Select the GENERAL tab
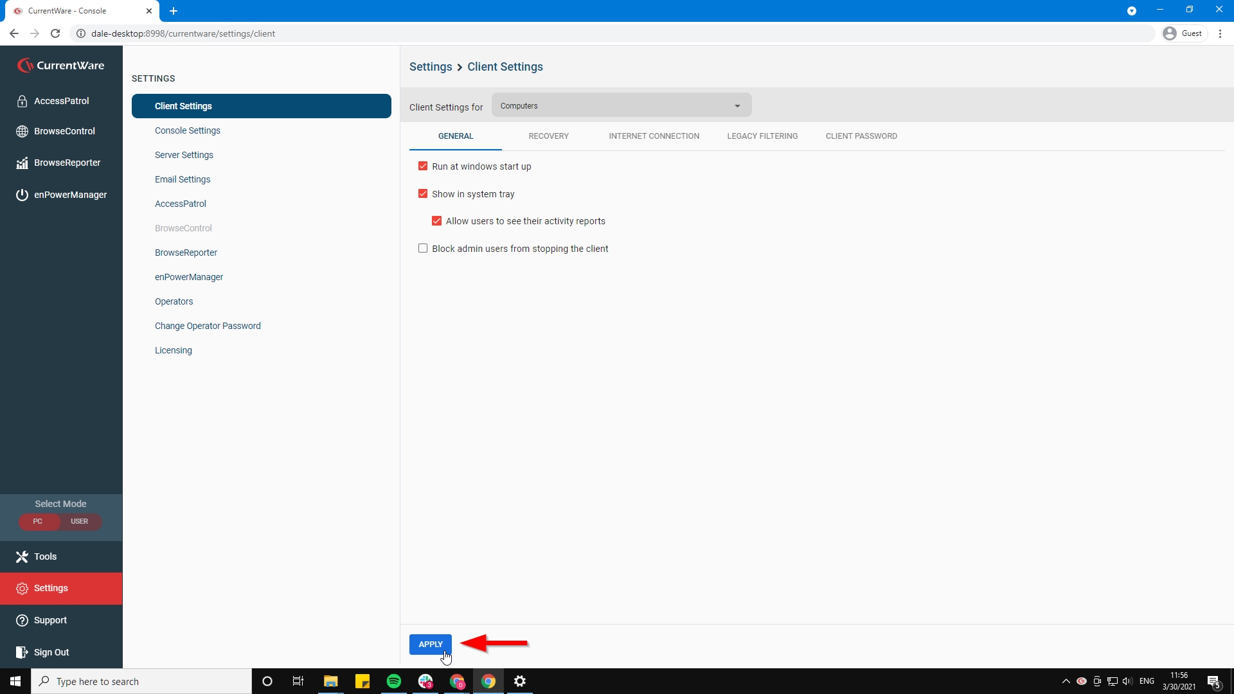The height and width of the screenshot is (694, 1234). tap(456, 136)
